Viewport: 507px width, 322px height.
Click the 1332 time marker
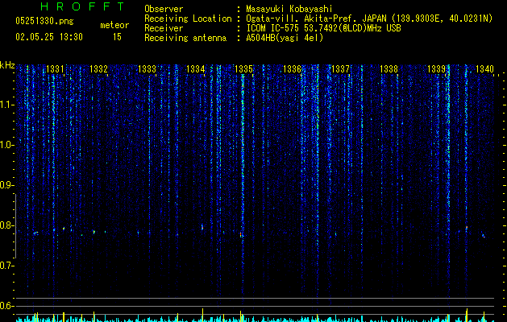[x=98, y=69]
